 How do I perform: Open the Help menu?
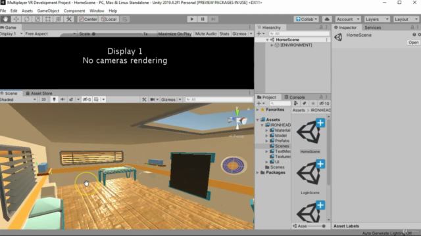tap(112, 11)
